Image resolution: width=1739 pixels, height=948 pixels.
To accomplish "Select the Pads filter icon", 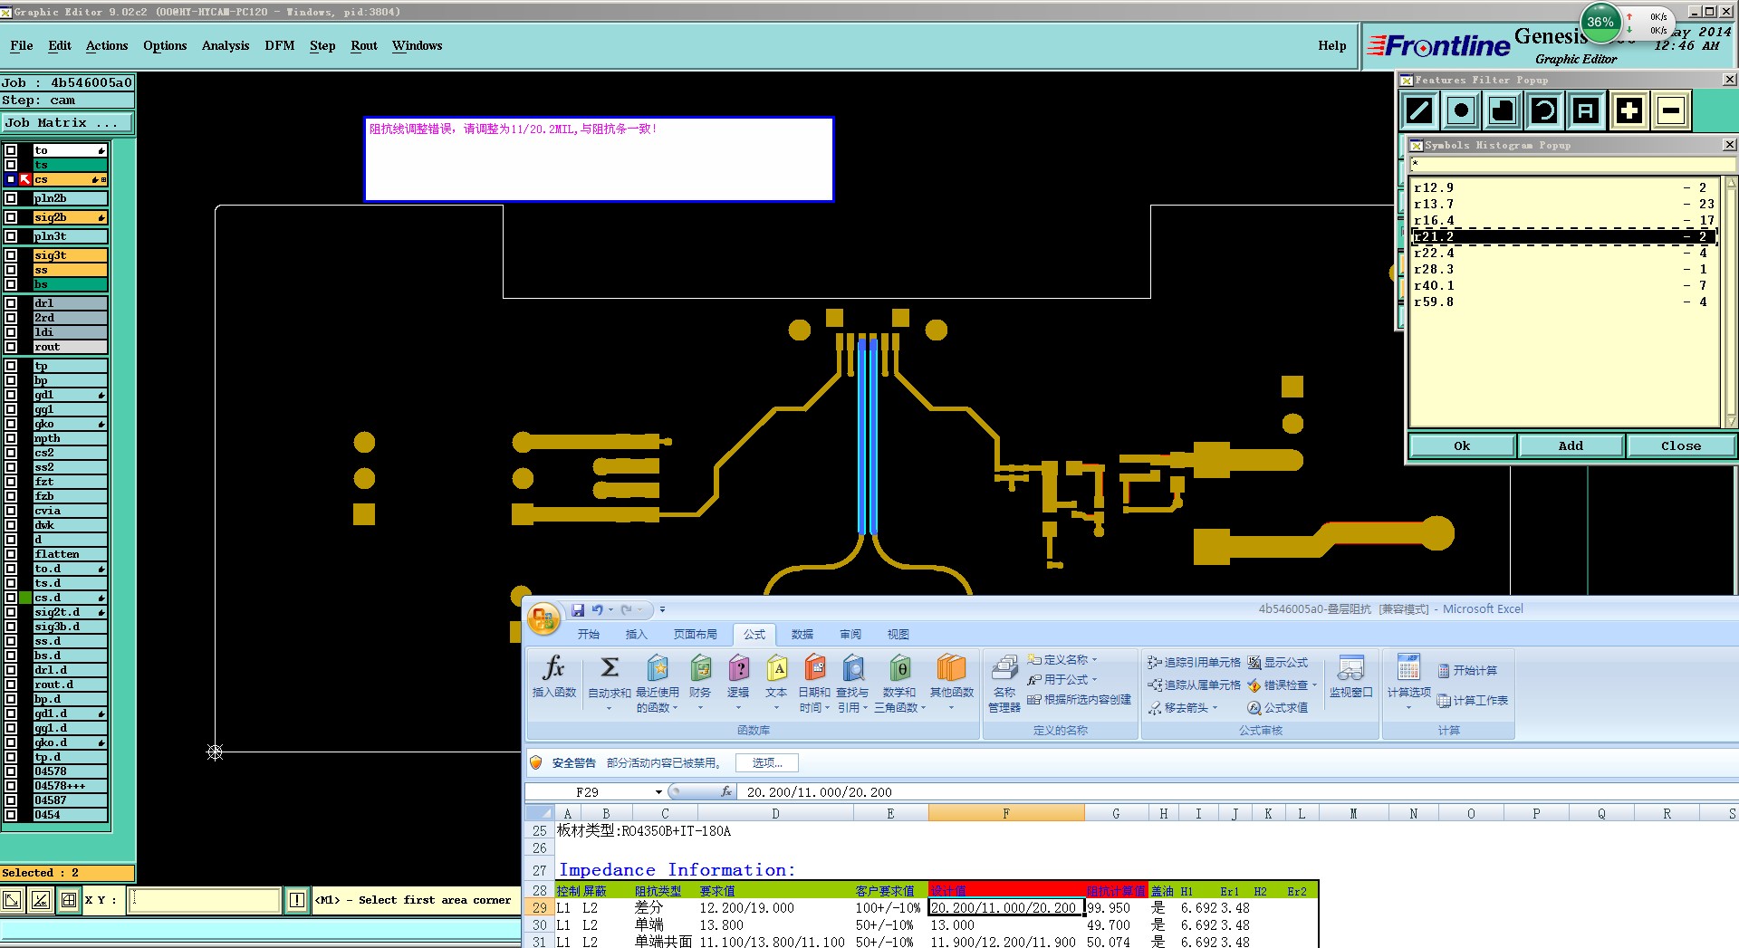I will pos(1461,111).
